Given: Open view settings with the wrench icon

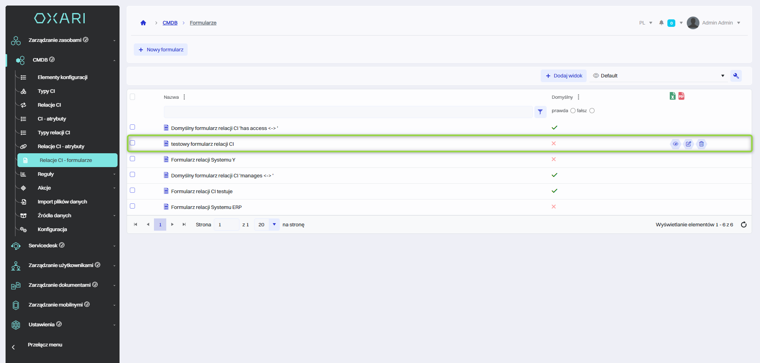Looking at the screenshot, I should (x=736, y=76).
